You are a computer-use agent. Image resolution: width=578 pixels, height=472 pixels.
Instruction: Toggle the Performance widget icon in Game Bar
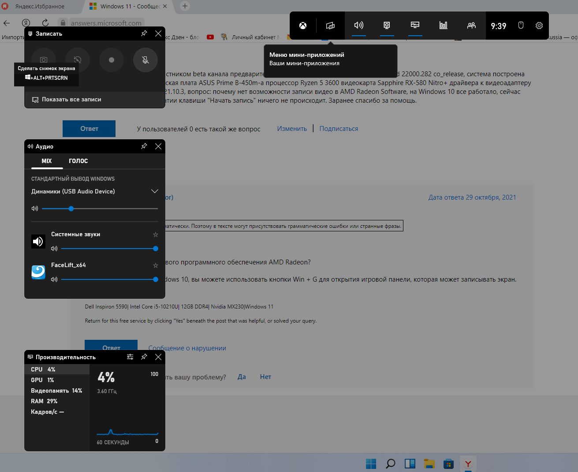[x=415, y=26]
